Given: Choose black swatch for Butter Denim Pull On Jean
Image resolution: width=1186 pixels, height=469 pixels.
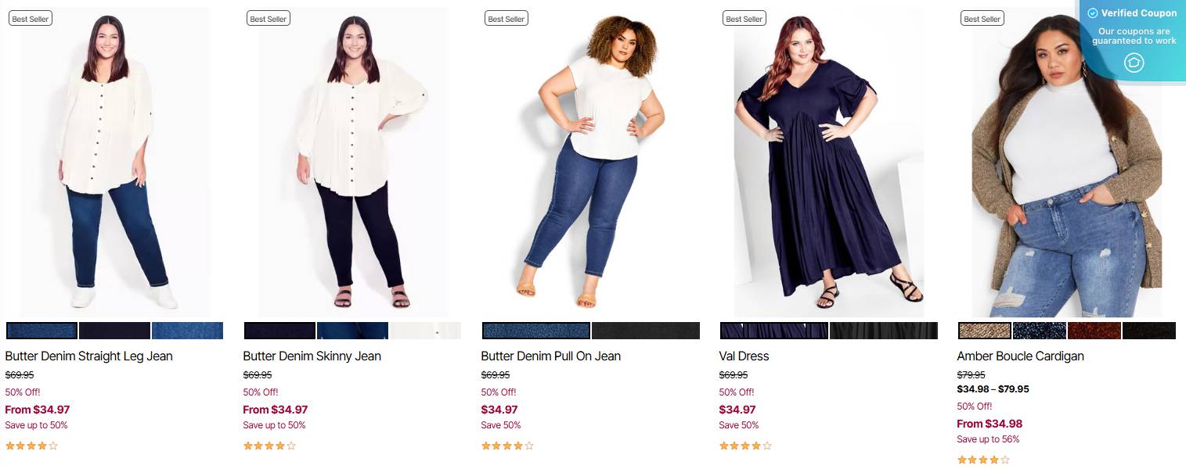Looking at the screenshot, I should click(x=646, y=331).
